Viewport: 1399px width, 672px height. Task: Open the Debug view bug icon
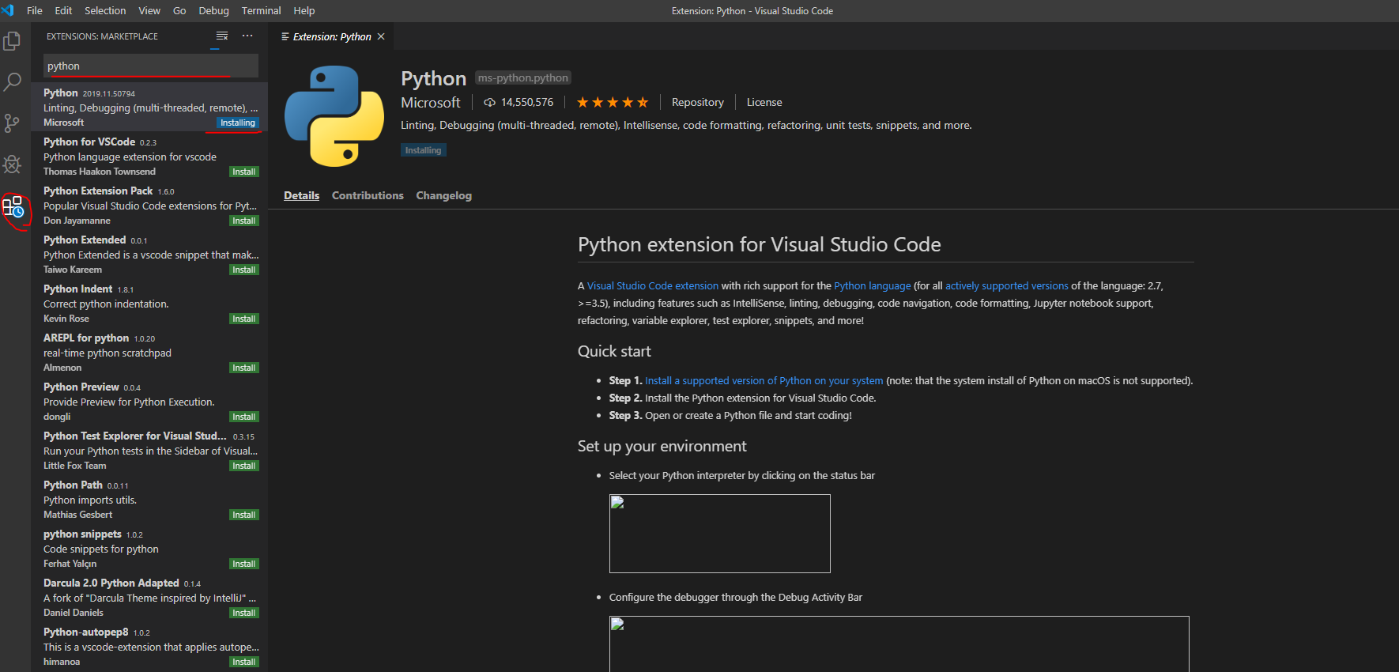point(12,164)
